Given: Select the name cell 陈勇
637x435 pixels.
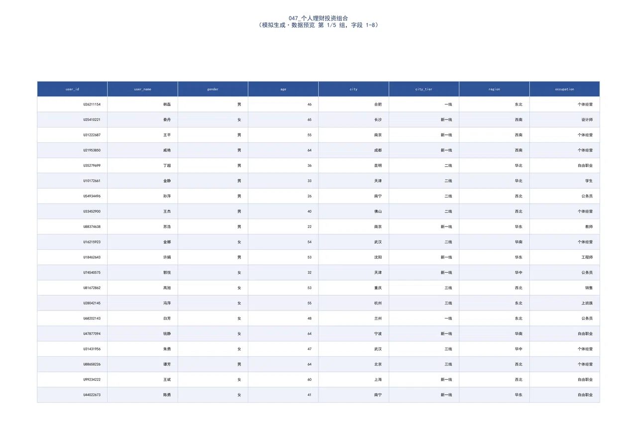Looking at the screenshot, I should click(142, 395).
